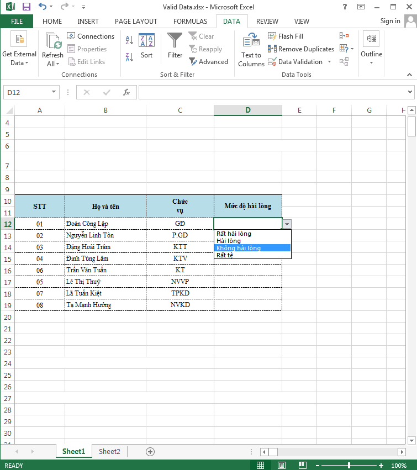Zoom in with plus button
The height and width of the screenshot is (470, 417).
381,465
